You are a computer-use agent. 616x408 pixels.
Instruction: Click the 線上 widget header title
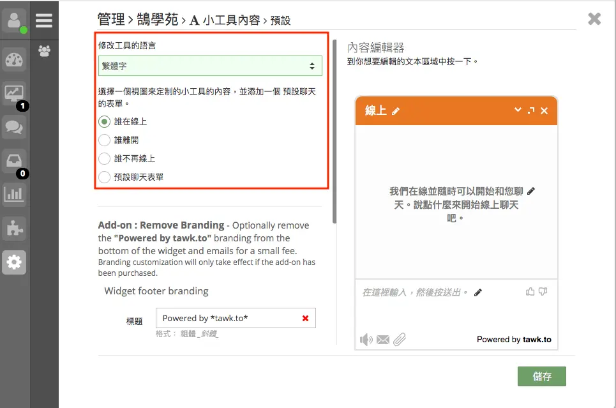[375, 110]
